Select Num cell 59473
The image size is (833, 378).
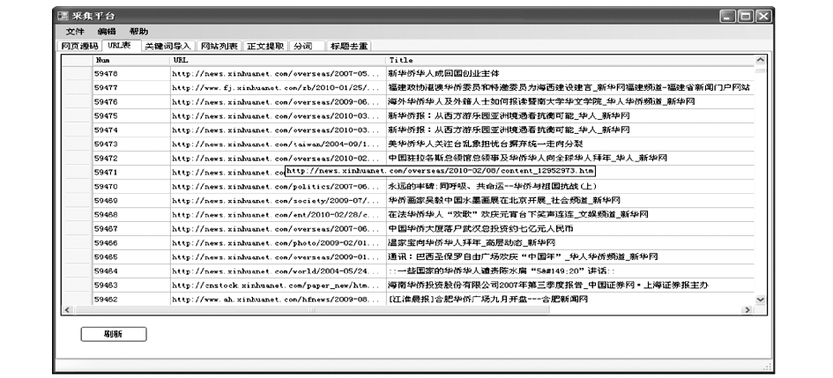click(131, 144)
